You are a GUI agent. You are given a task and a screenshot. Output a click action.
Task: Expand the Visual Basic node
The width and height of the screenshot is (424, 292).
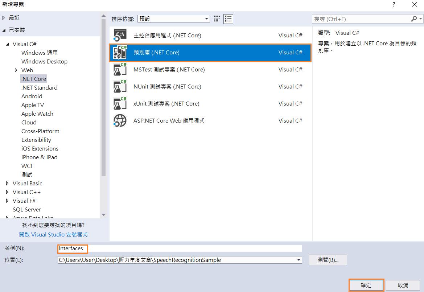coord(7,184)
